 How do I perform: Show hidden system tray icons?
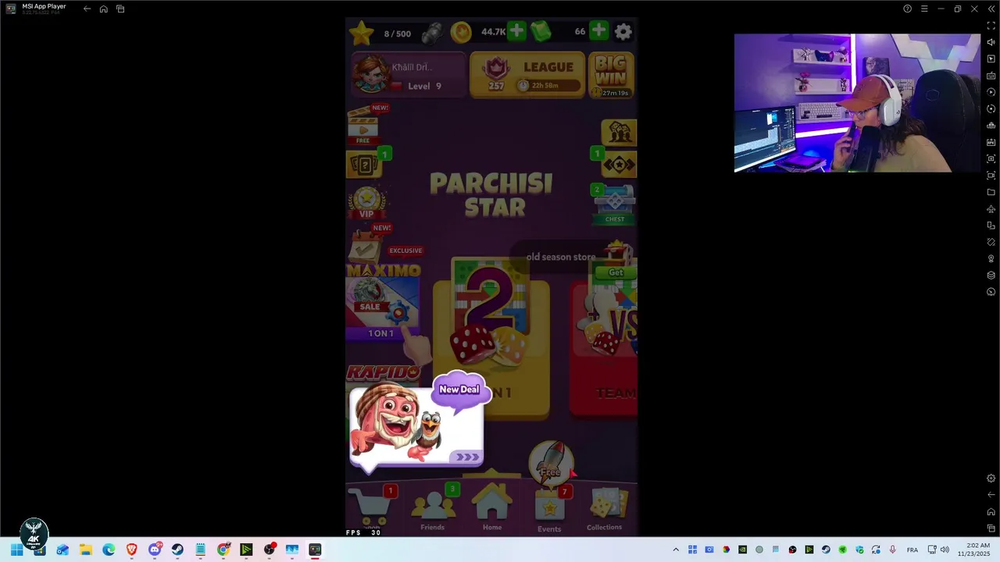tap(676, 550)
